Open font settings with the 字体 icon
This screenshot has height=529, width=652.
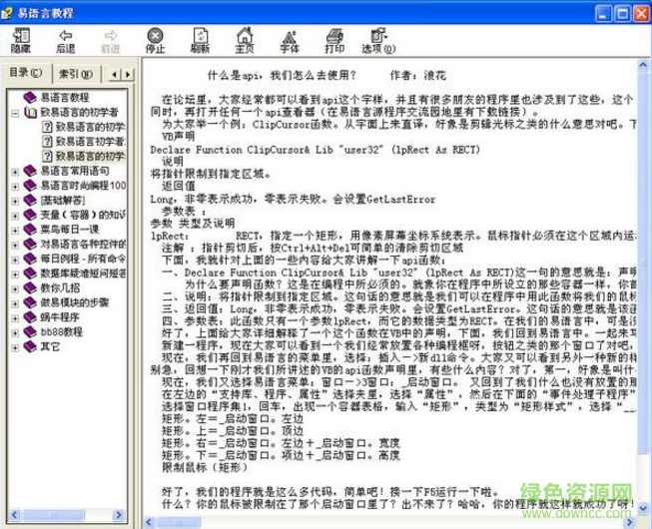tap(290, 41)
